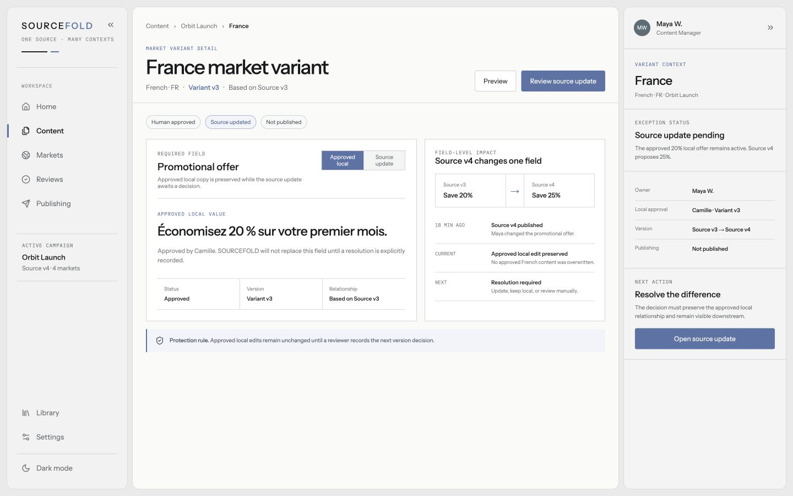This screenshot has width=793, height=496.
Task: Click the Source v4 published timeline entry
Action: (515, 229)
